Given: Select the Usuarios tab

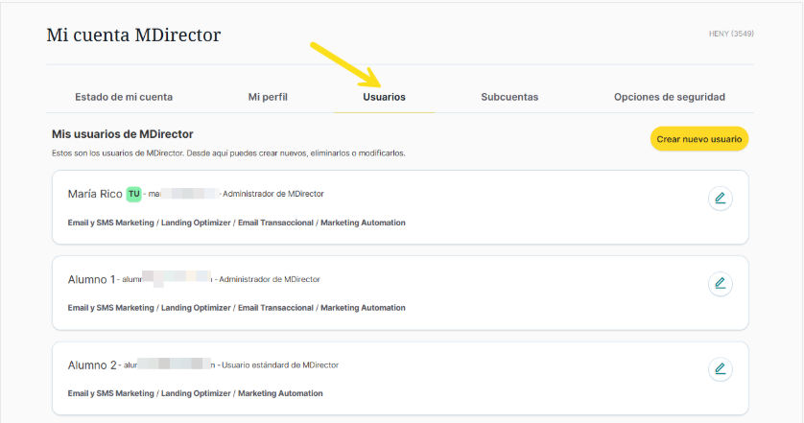Looking at the screenshot, I should [x=384, y=97].
